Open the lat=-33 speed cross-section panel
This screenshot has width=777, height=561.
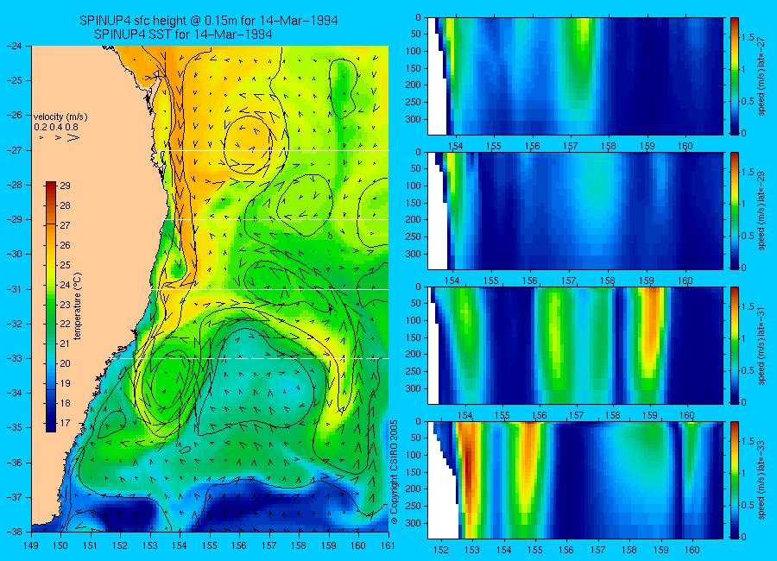click(575, 480)
